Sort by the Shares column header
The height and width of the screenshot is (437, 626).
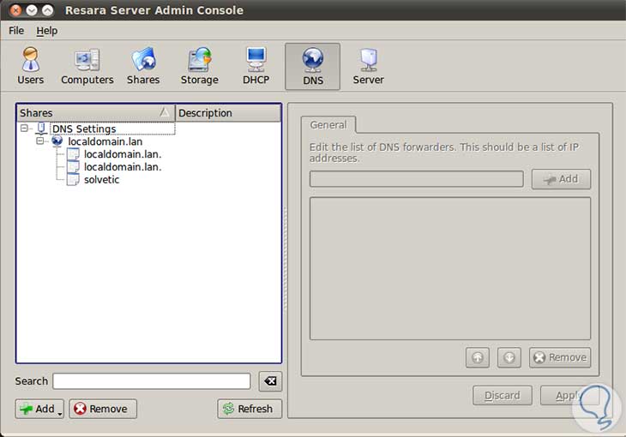point(96,113)
